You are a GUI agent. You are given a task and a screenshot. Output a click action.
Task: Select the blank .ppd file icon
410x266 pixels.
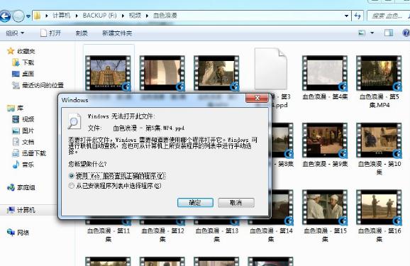271,69
